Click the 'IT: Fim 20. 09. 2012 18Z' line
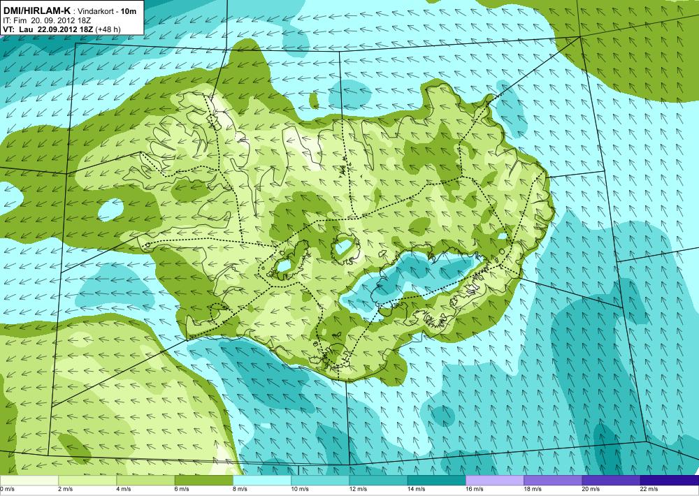Image resolution: width=699 pixels, height=496 pixels. 47,20
